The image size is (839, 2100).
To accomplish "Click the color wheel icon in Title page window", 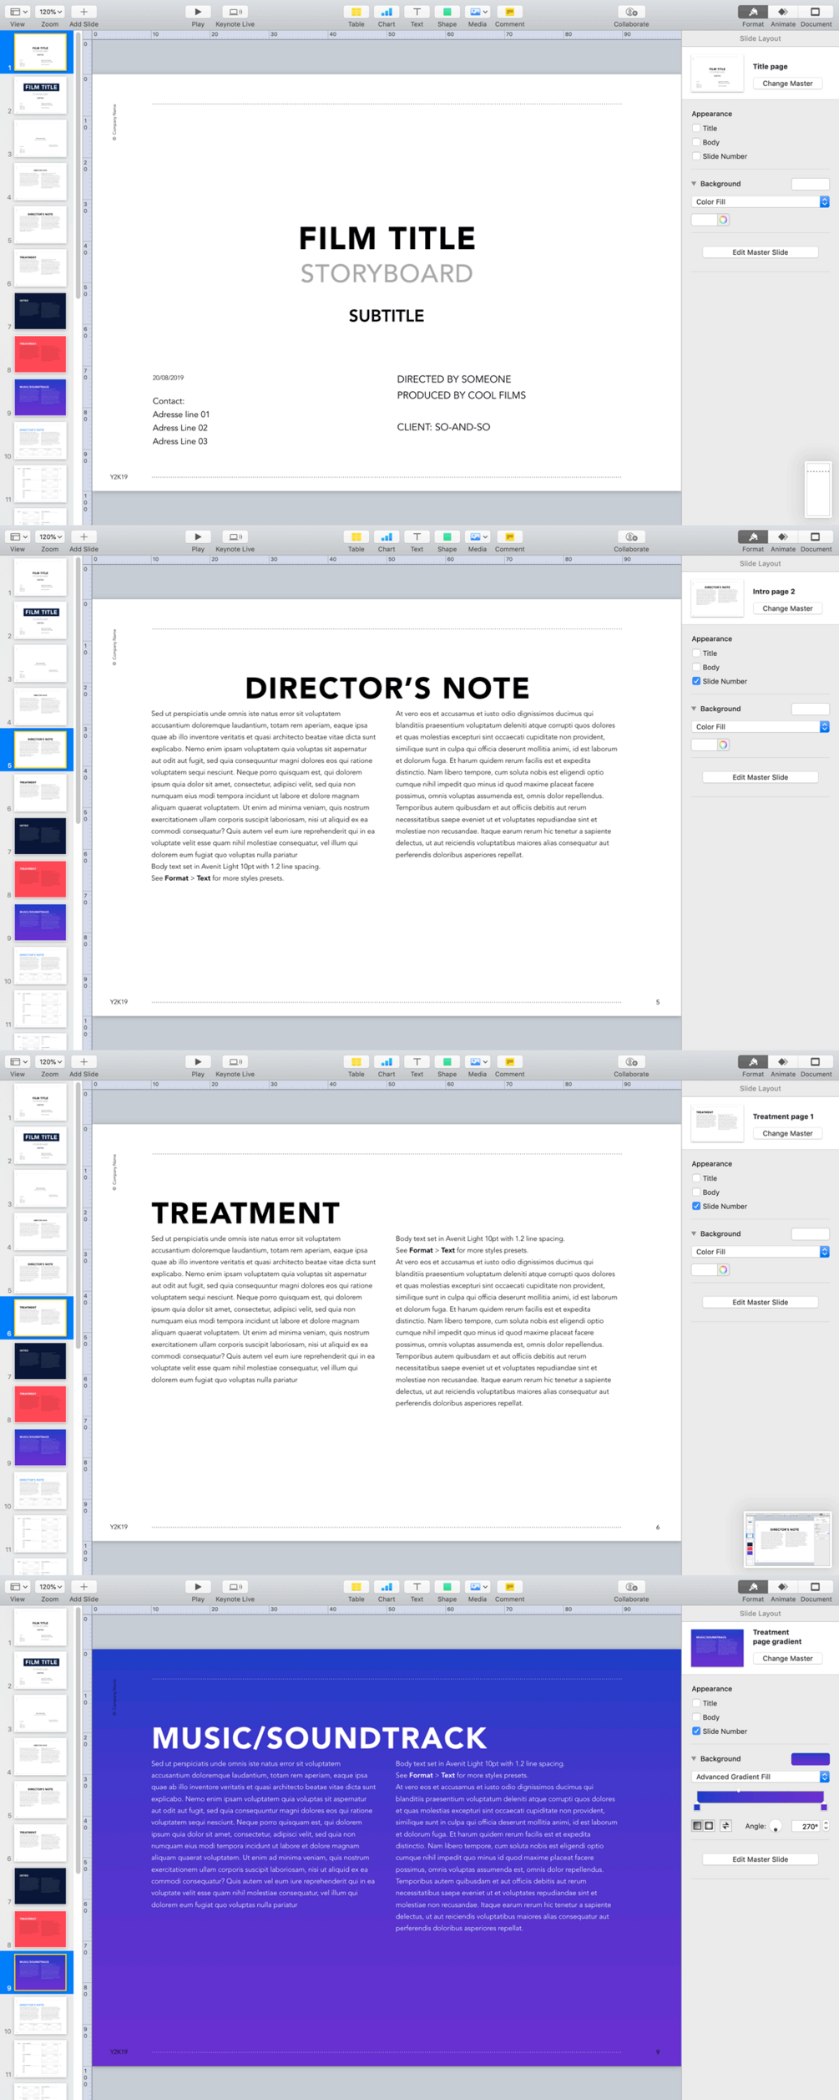I will click(723, 220).
